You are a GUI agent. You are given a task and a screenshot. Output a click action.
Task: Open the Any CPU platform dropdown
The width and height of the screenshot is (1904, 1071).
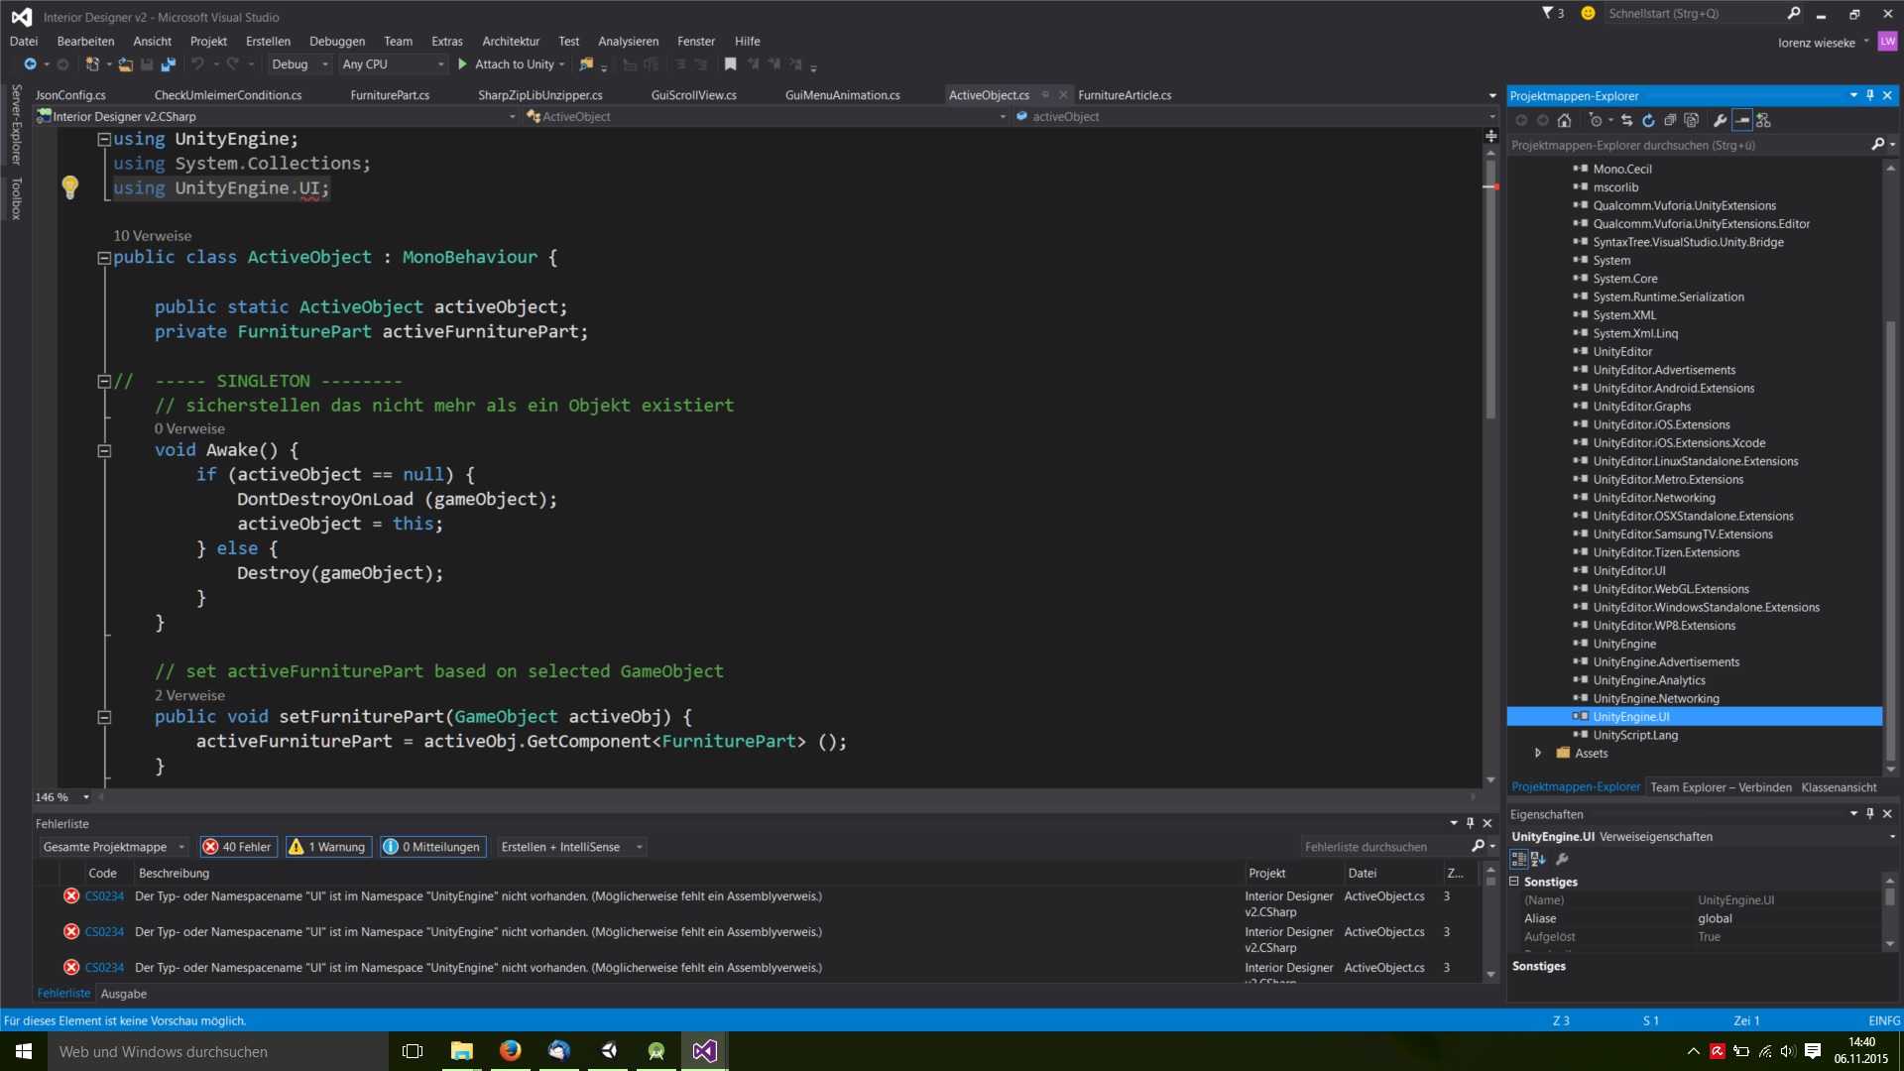pyautogui.click(x=393, y=64)
